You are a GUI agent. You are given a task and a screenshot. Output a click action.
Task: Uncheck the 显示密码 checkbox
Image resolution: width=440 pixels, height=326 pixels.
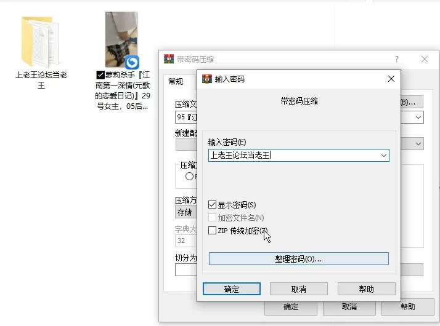click(213, 205)
